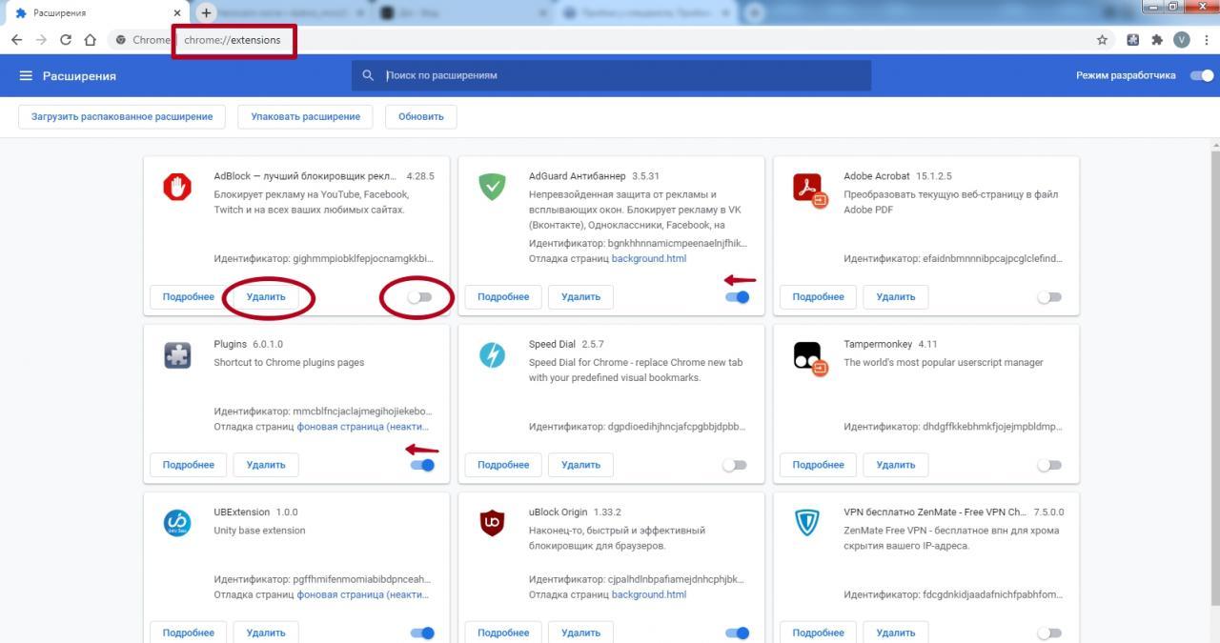Click the Упаковать расширение button

pyautogui.click(x=306, y=116)
